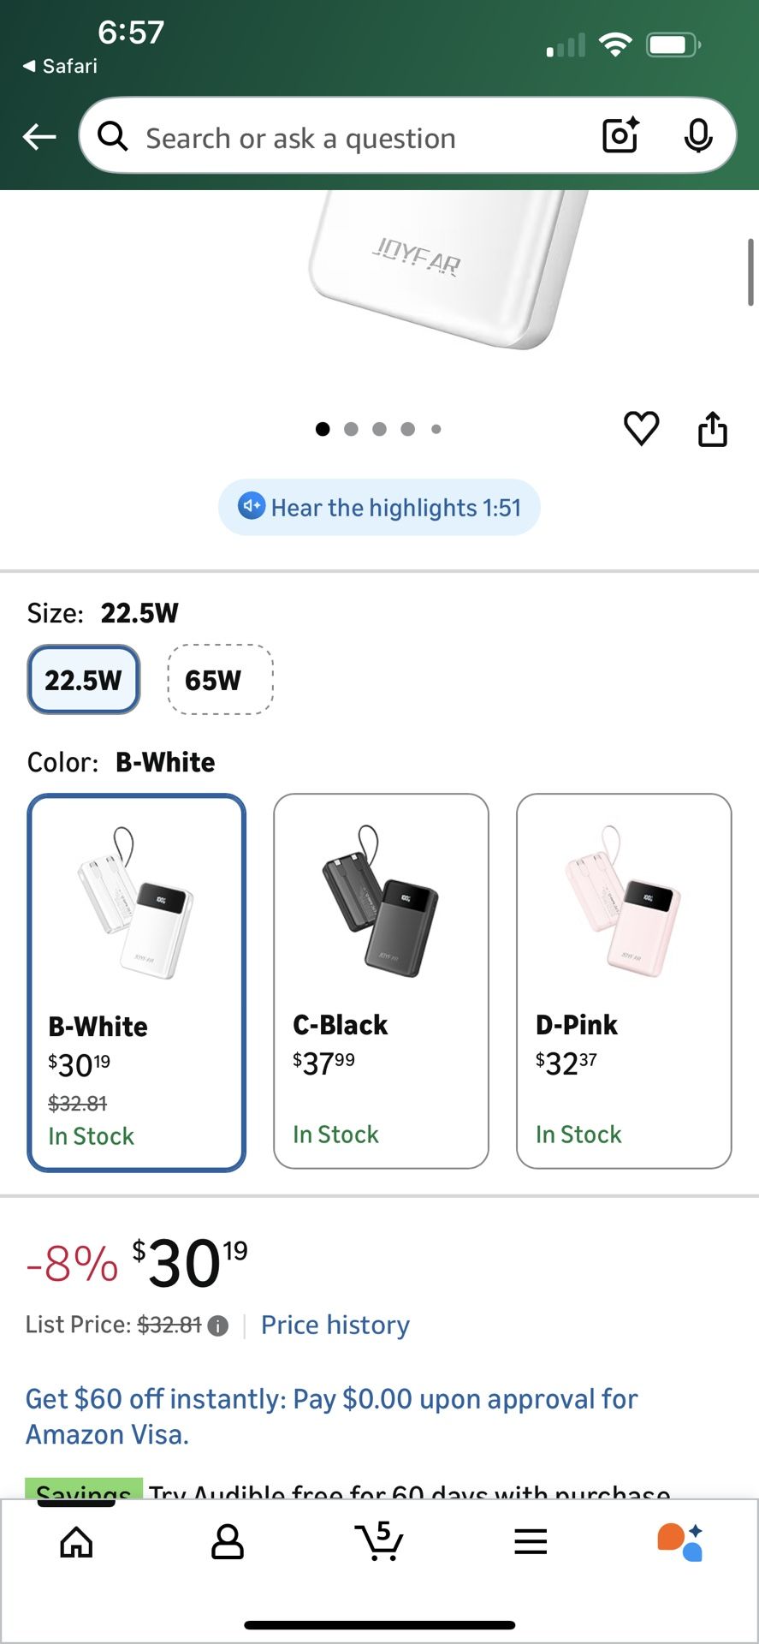759x1644 pixels.
Task: Open the account profile tab
Action: pyautogui.click(x=227, y=1542)
